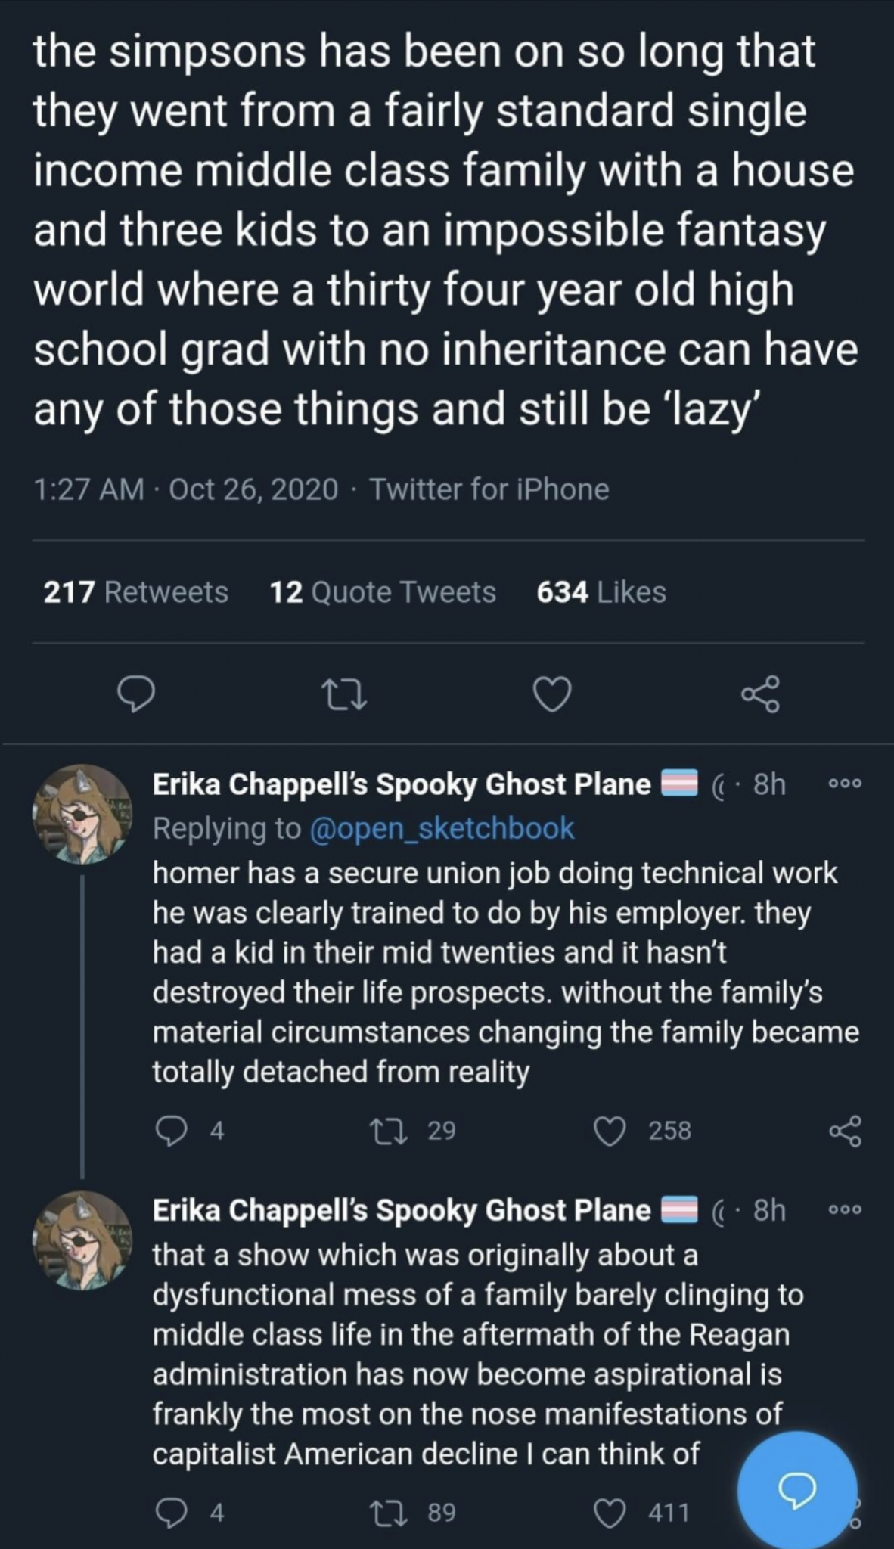894x1549 pixels.
Task: Like the reply with 258 likes
Action: (611, 1131)
